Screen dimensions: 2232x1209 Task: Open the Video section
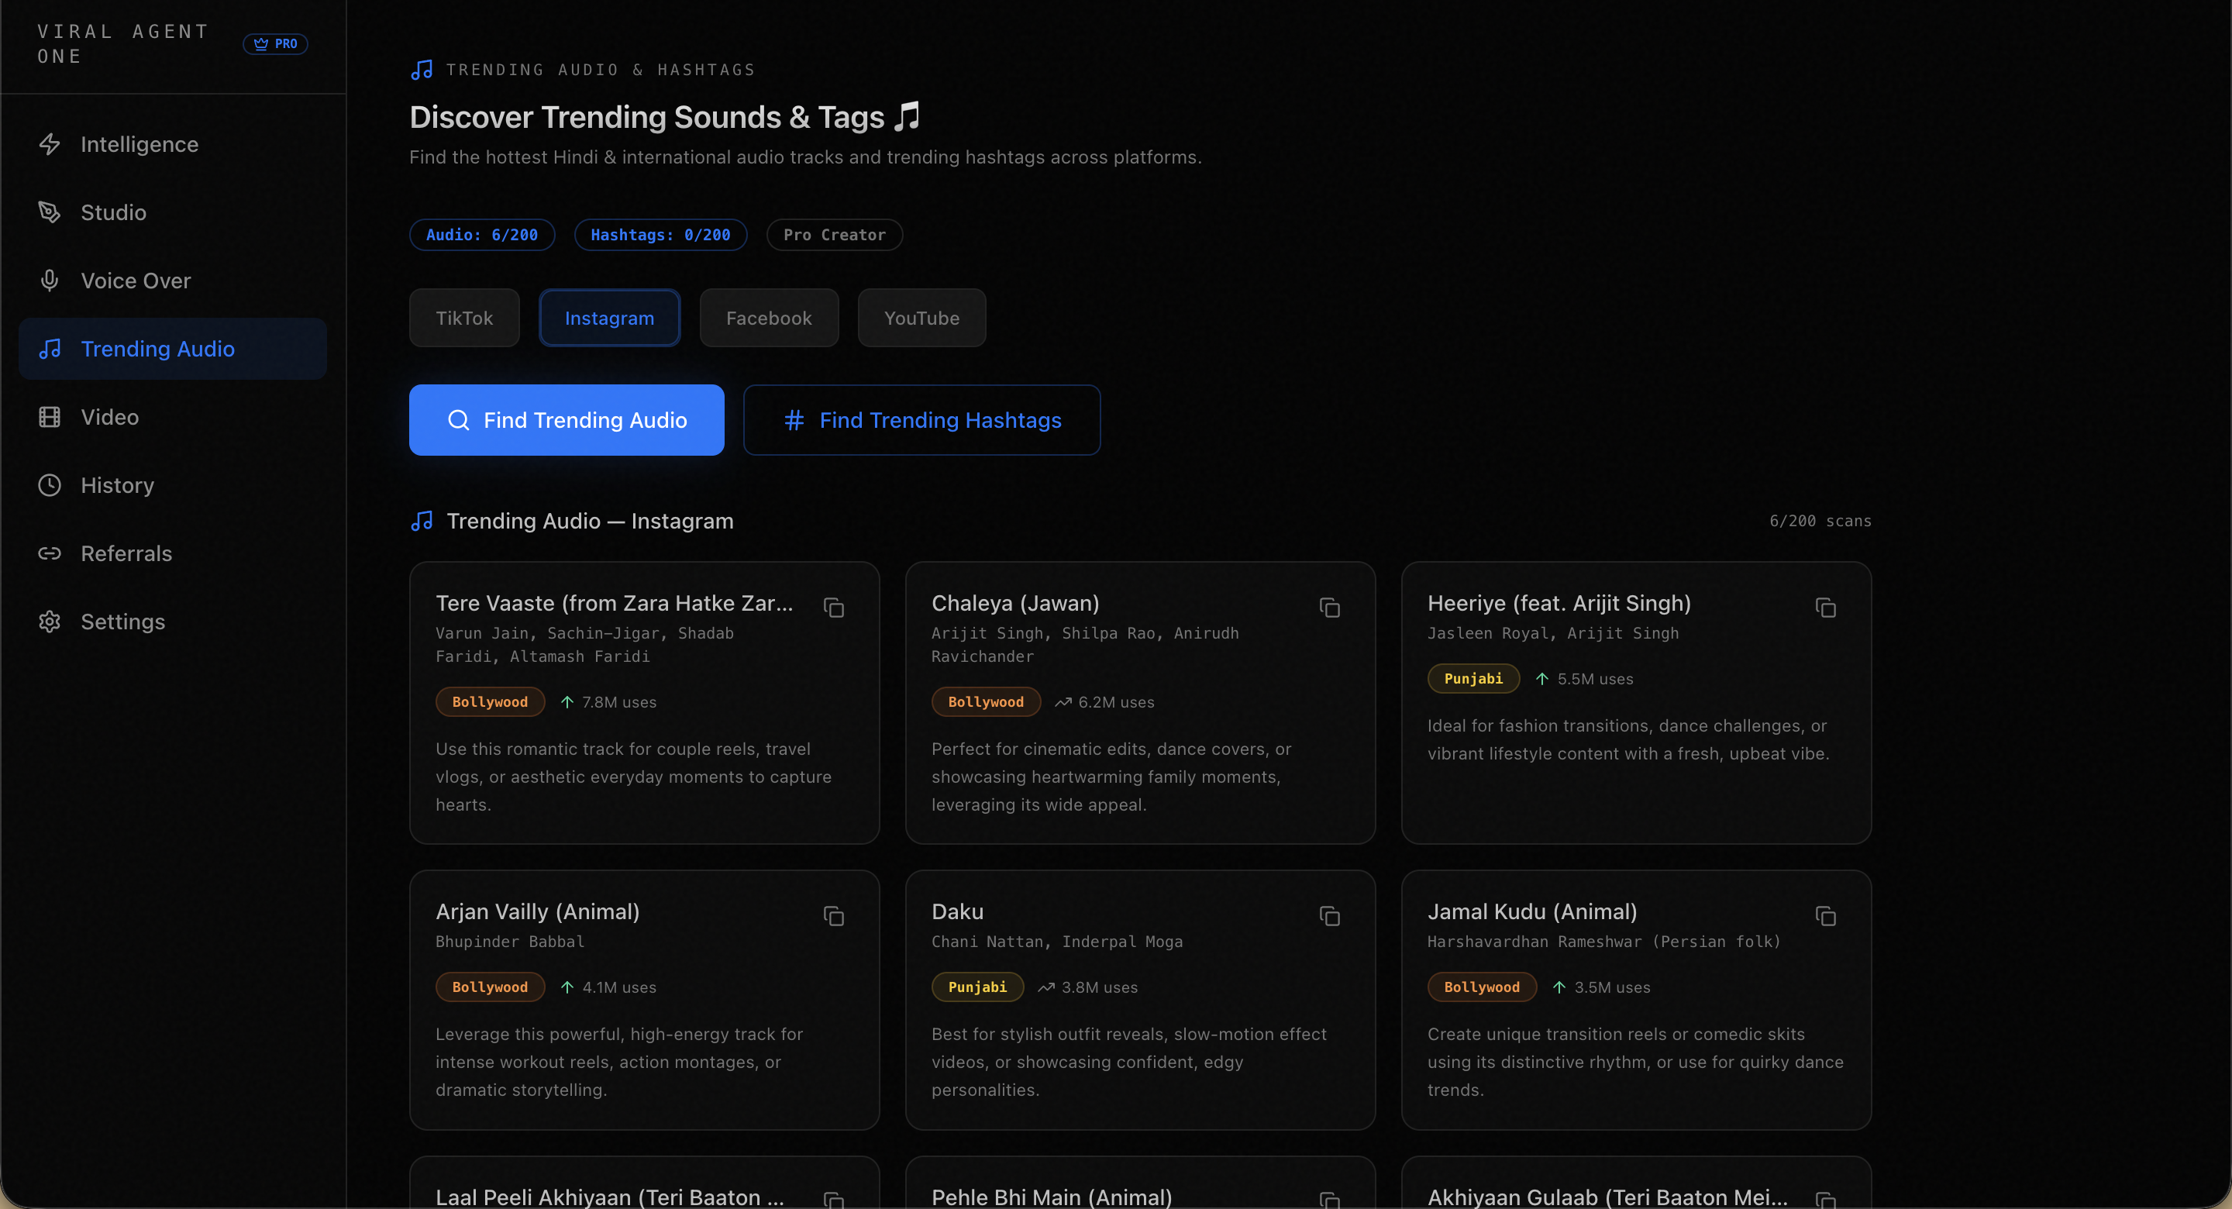tap(109, 417)
